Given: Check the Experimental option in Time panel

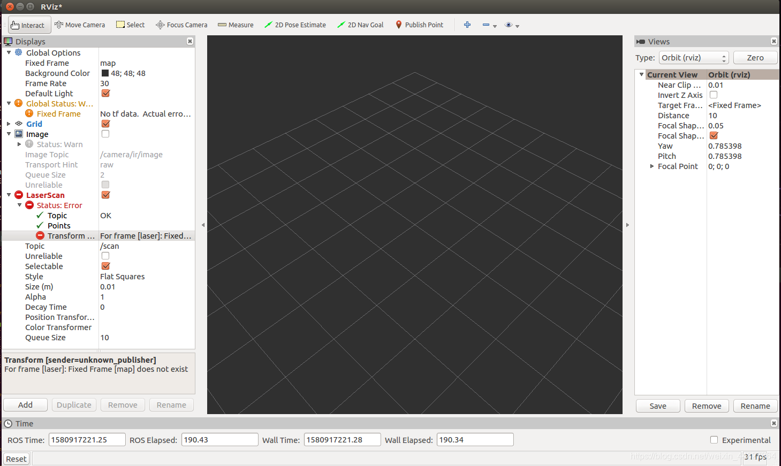Looking at the screenshot, I should pyautogui.click(x=714, y=440).
